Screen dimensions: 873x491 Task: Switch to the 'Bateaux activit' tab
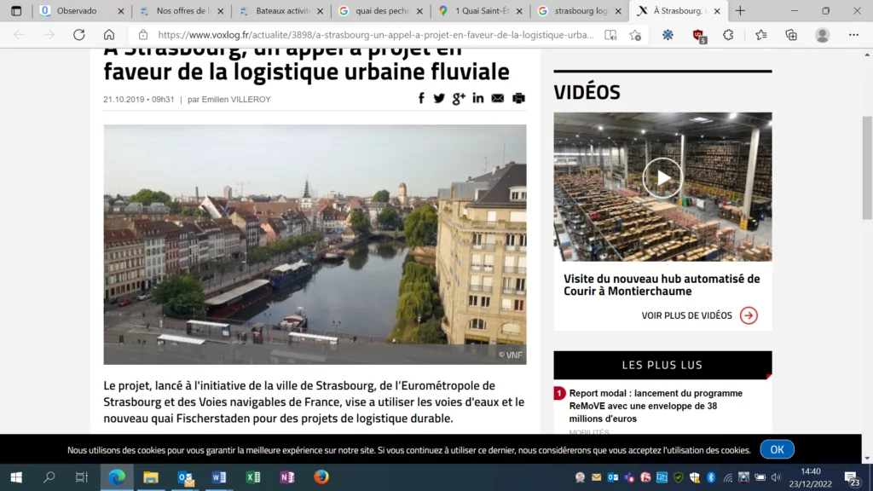(282, 10)
